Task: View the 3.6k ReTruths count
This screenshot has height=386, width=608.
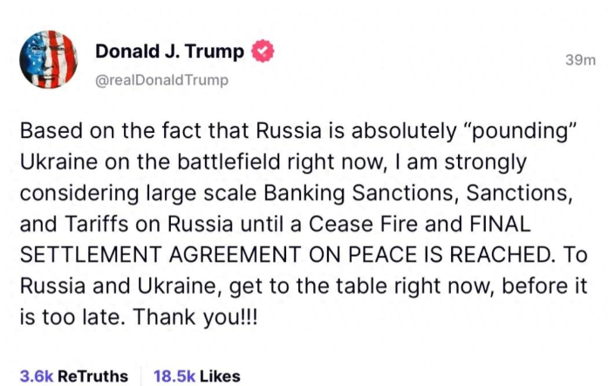Action: (x=73, y=376)
